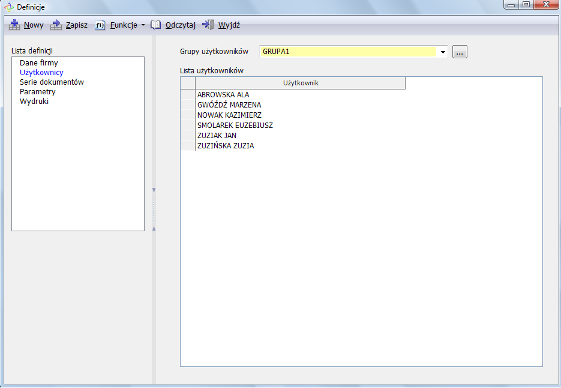
Task: Click the ellipsis button next to GRUPA1
Action: click(460, 52)
